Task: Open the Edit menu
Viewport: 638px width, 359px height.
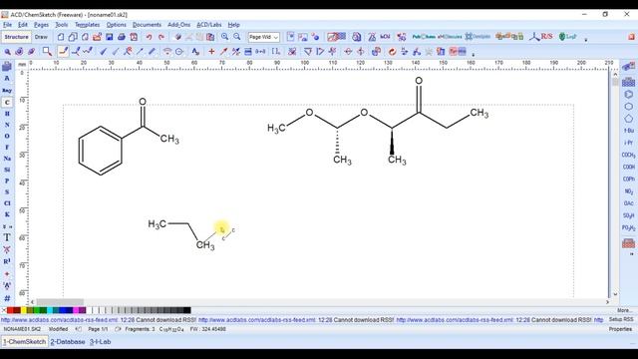Action: pos(23,25)
